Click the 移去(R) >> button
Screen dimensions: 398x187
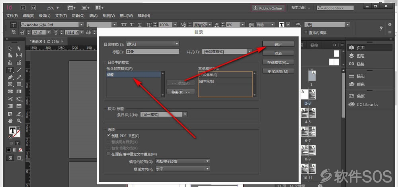[181, 92]
